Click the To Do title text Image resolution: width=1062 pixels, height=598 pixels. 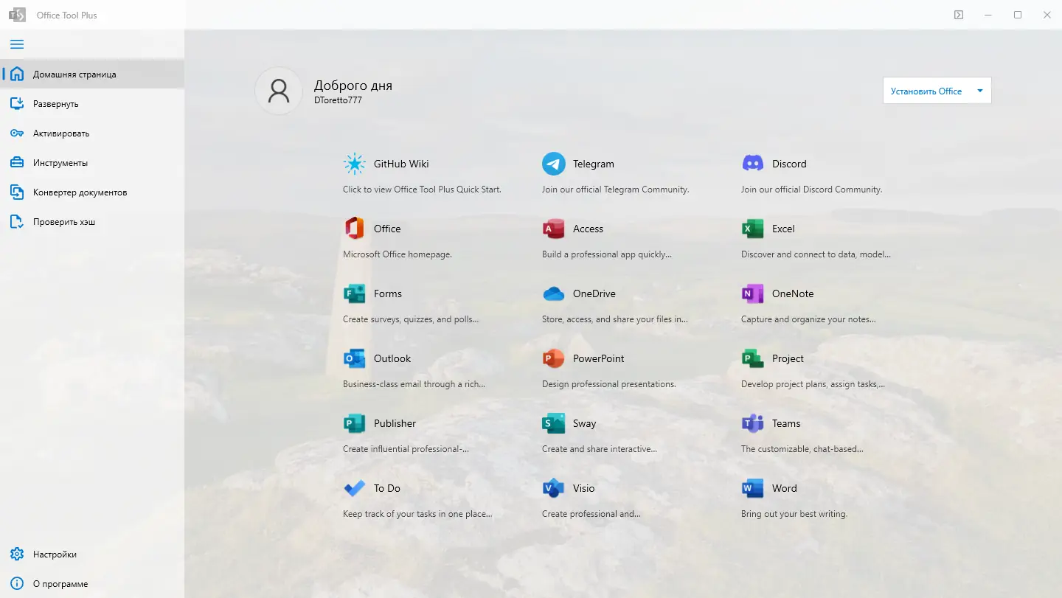(x=387, y=488)
